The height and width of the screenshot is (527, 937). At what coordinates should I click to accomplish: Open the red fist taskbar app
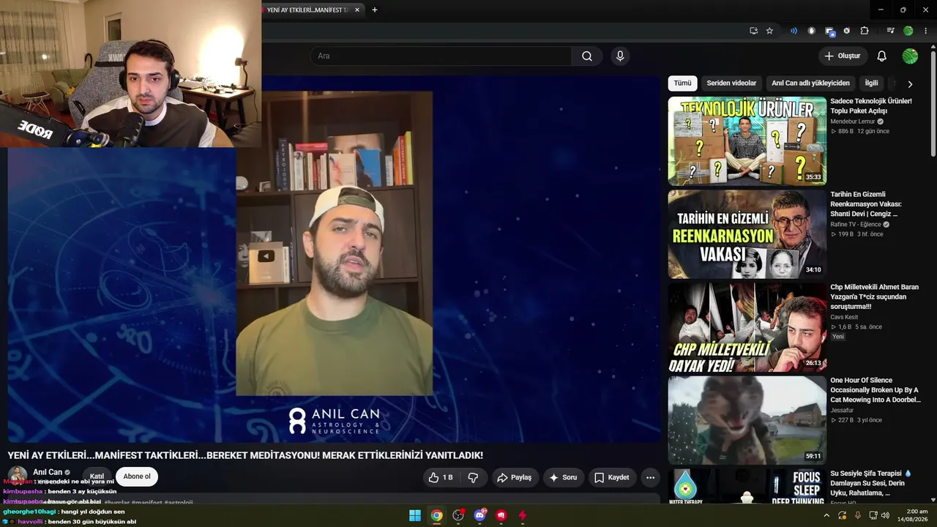click(x=501, y=515)
